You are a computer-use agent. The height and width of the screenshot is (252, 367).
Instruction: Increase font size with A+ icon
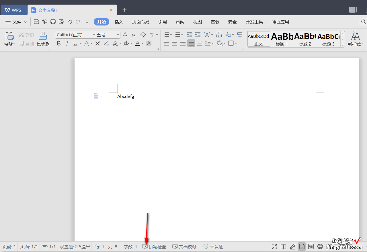125,35
